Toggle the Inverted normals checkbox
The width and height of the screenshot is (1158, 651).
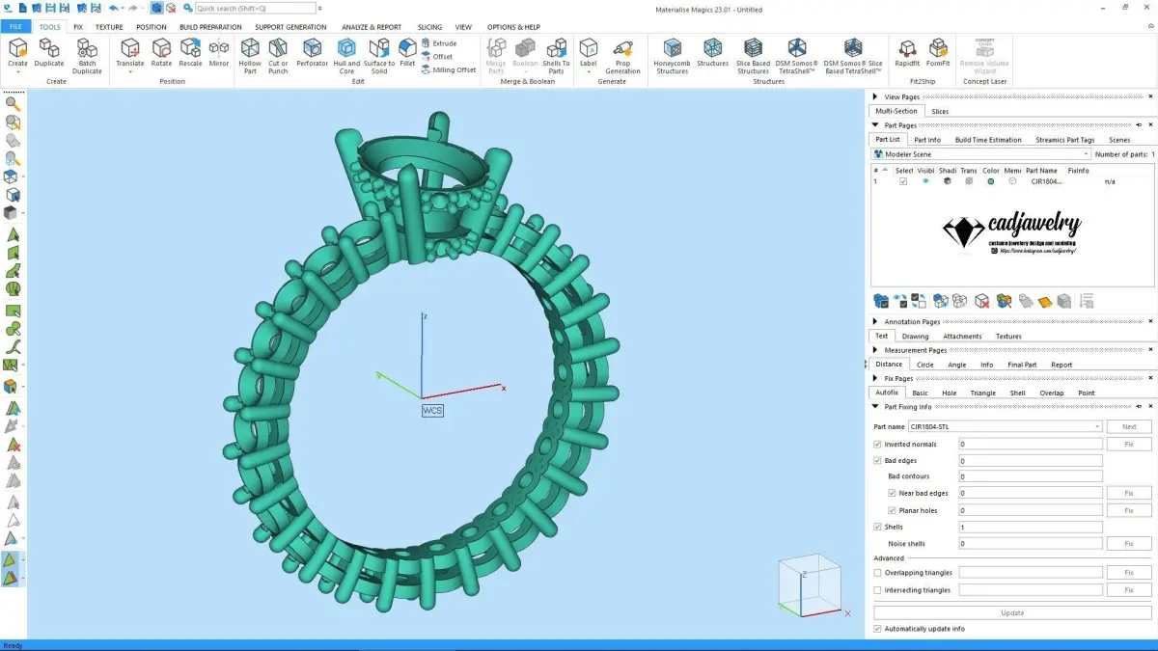tap(877, 445)
